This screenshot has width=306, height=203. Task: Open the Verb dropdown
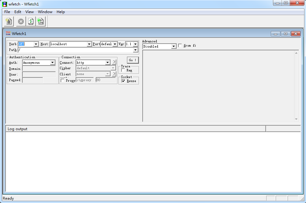[x=36, y=44]
